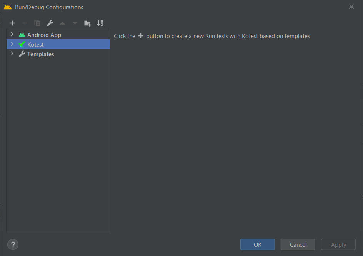Expand the Kotest tree node

(x=12, y=44)
